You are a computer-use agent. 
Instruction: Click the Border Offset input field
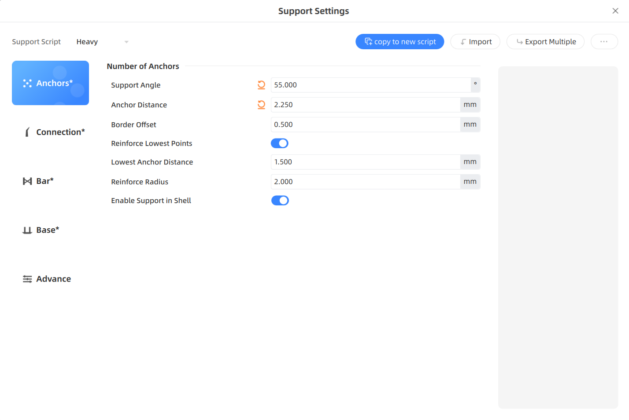(366, 124)
